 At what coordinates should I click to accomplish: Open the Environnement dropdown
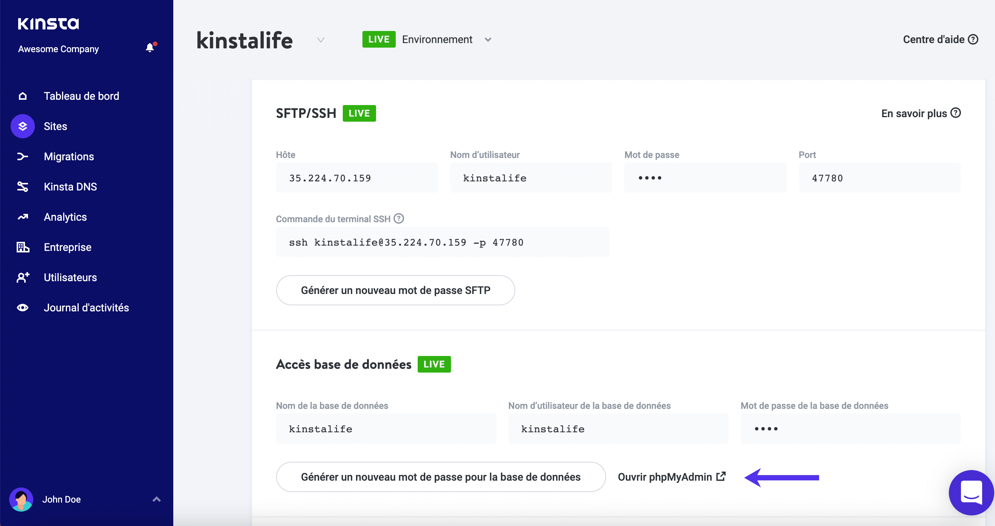[488, 39]
